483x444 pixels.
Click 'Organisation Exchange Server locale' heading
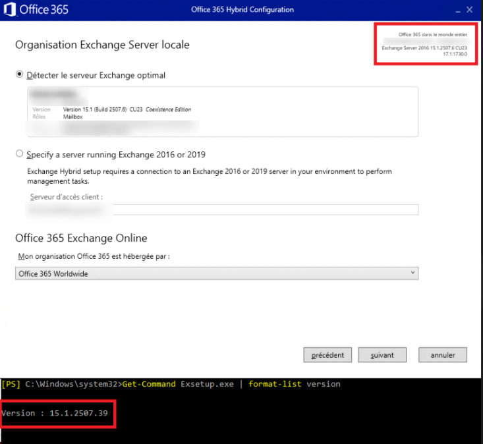point(102,45)
